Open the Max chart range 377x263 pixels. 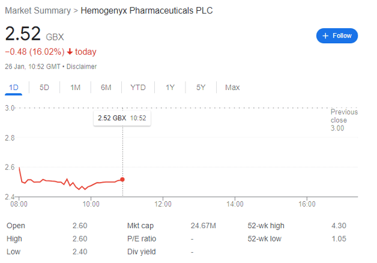point(232,88)
